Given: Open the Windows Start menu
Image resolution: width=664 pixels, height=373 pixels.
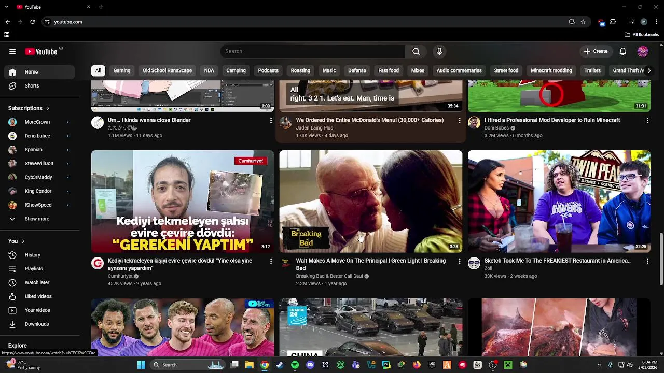Looking at the screenshot, I should [x=141, y=365].
